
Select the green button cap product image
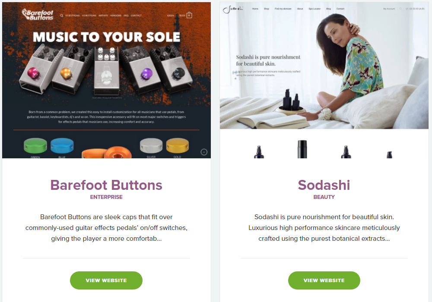pyautogui.click(x=35, y=146)
